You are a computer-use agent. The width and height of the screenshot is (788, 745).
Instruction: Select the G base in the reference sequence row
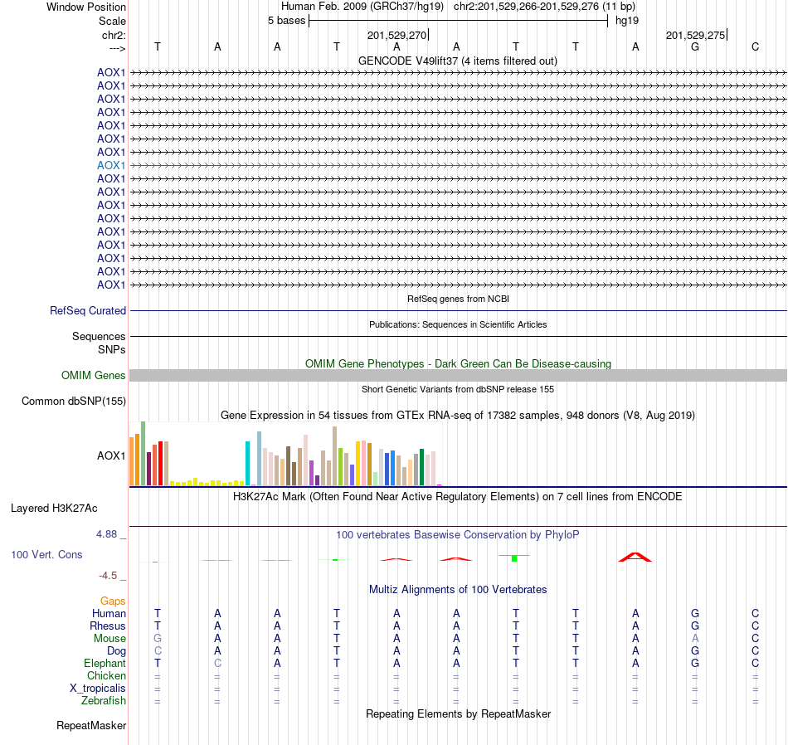click(x=695, y=46)
